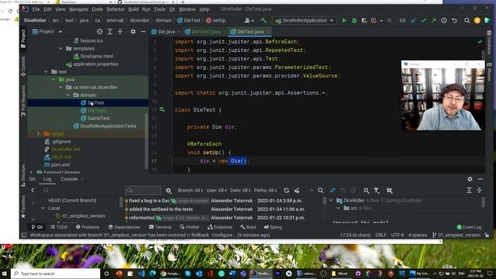Click UTF-8 encoding in status bar
This screenshot has width=496, height=279.
398,235
